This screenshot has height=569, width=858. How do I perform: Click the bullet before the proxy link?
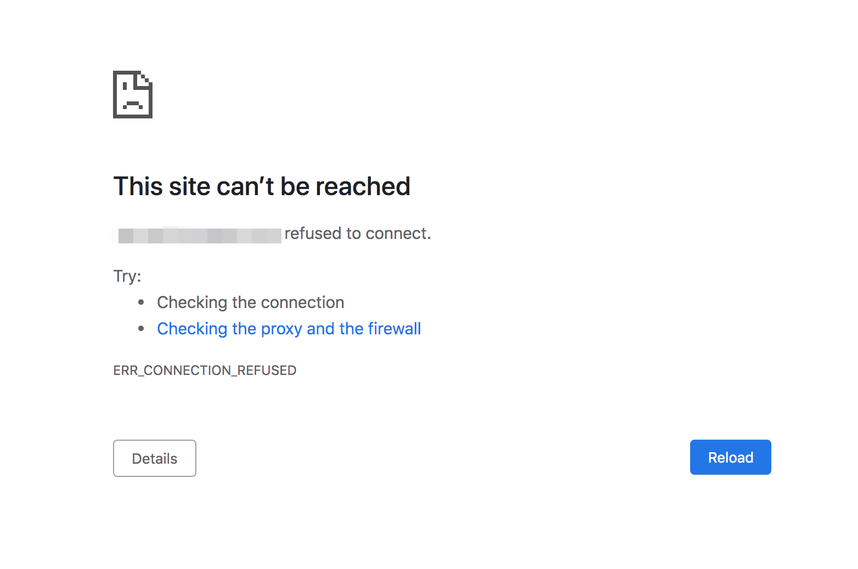(x=142, y=328)
